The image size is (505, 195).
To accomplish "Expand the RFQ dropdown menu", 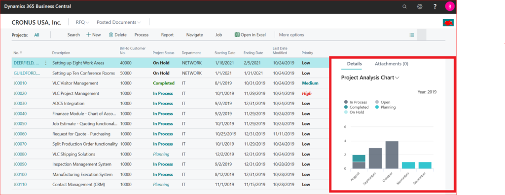I will [x=82, y=22].
